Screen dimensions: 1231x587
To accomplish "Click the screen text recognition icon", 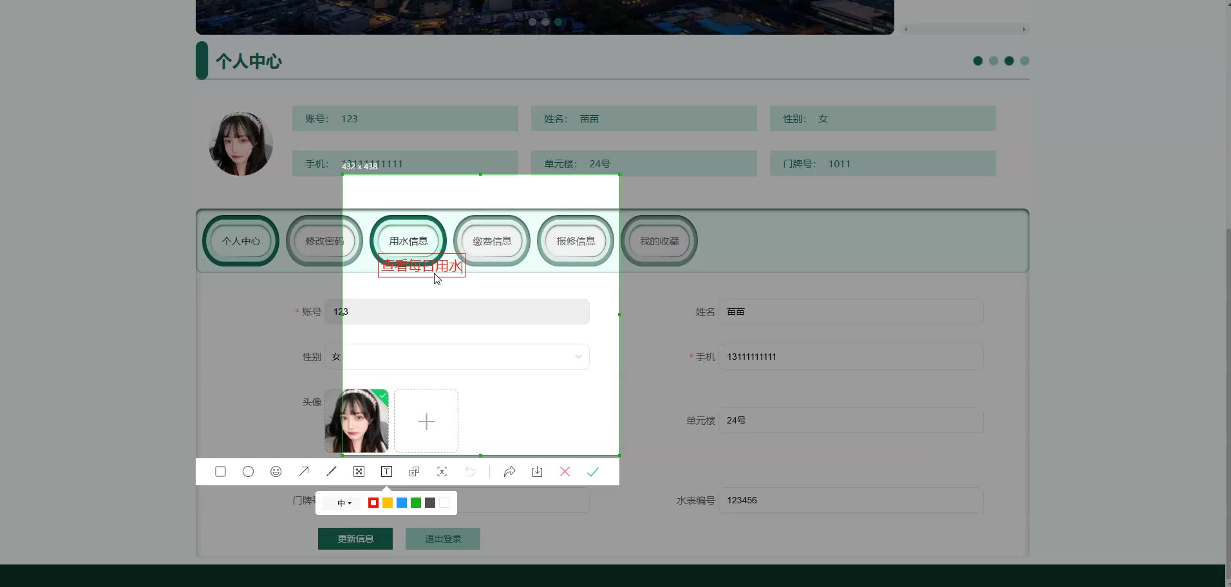I will [442, 472].
